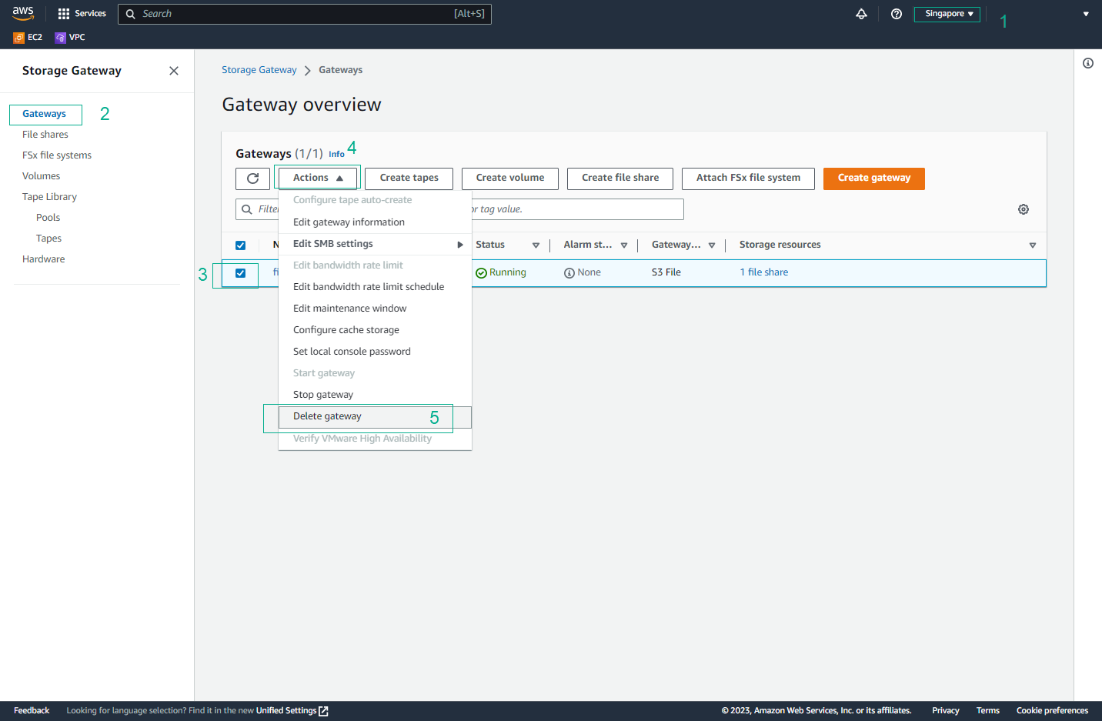Open the EC2 shortcut in favorites bar
This screenshot has width=1102, height=721.
point(28,37)
